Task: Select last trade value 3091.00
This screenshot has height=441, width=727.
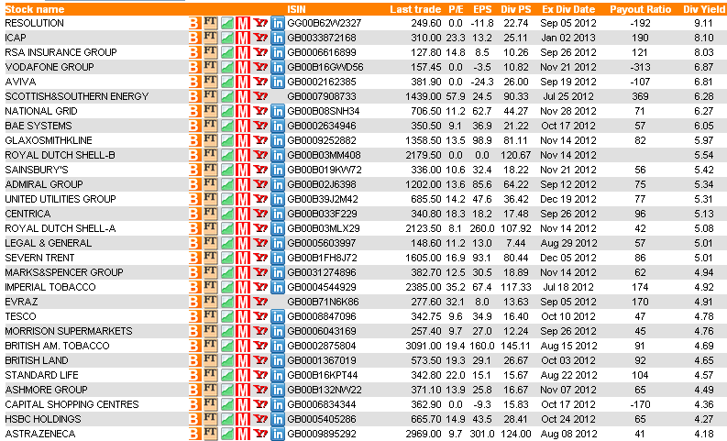Action: click(423, 346)
